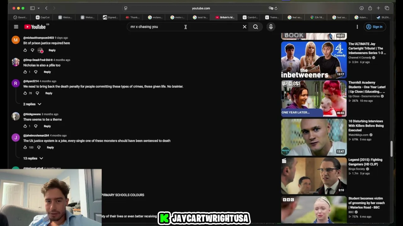
Task: Open the purple J avatar of jaheimcoleman264
Action: click(x=15, y=137)
